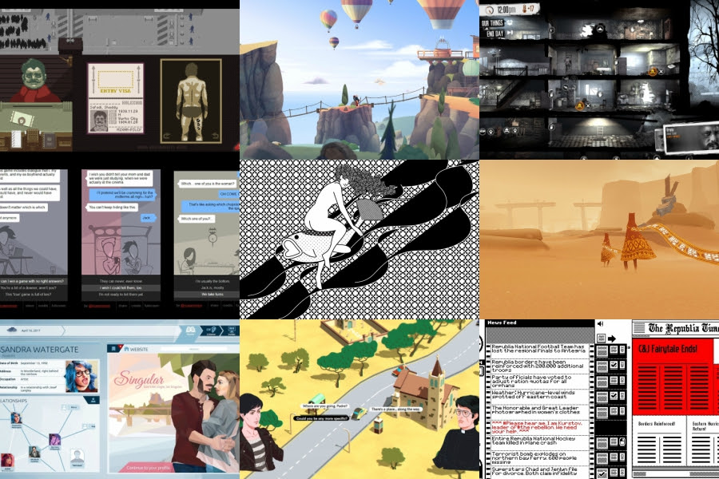Choose "I wish I could tell them, too"

[120, 288]
